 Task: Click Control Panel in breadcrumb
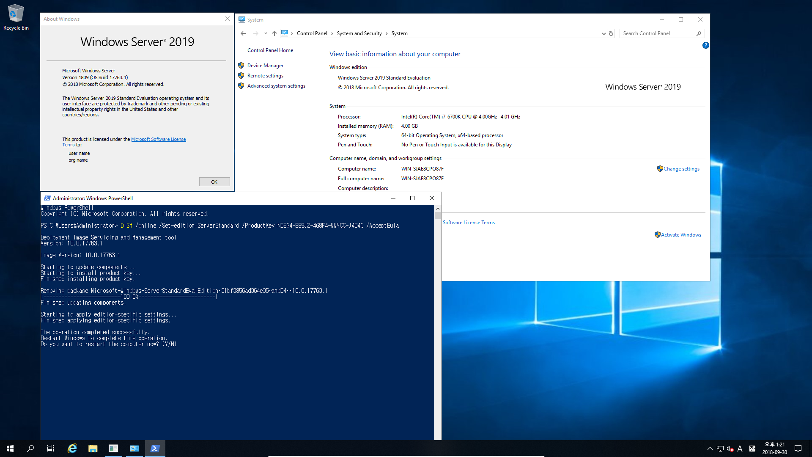coord(312,33)
